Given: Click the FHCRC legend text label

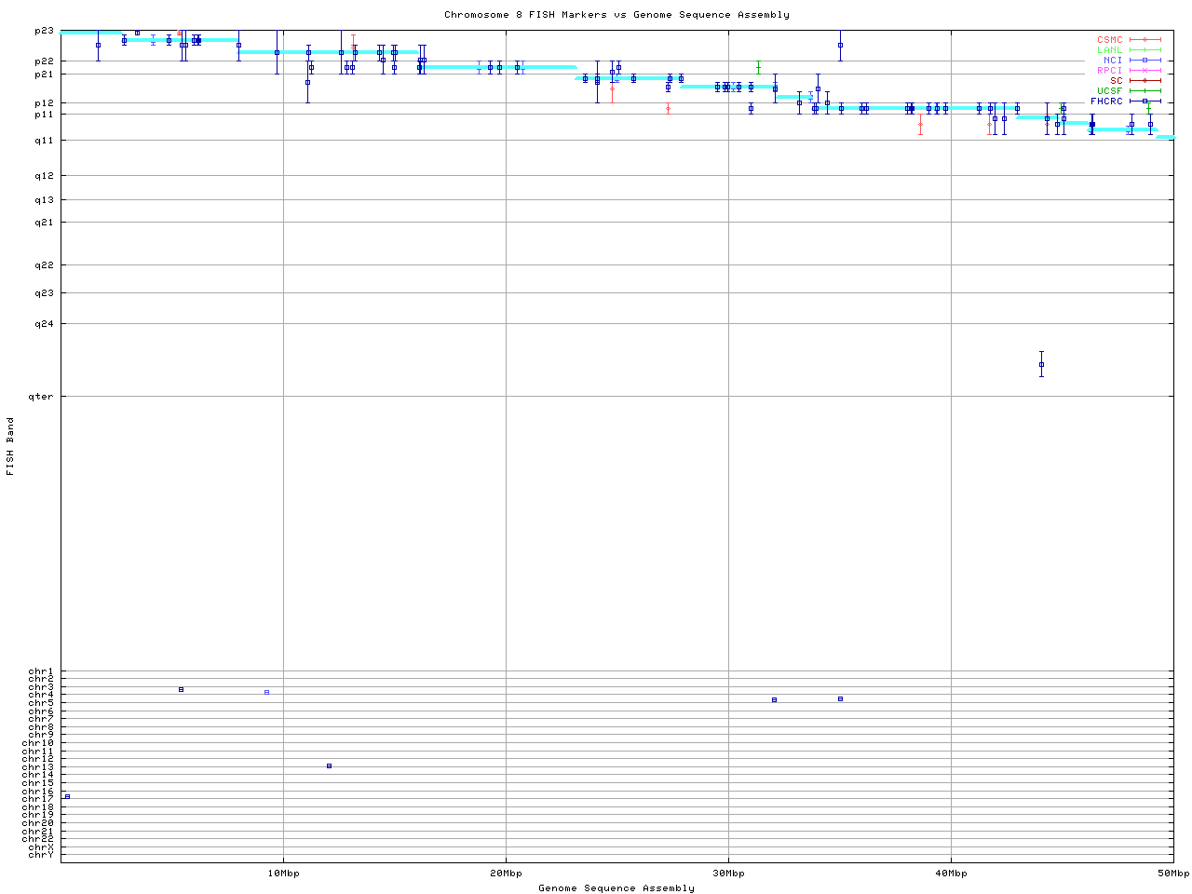Looking at the screenshot, I should pyautogui.click(x=1106, y=102).
